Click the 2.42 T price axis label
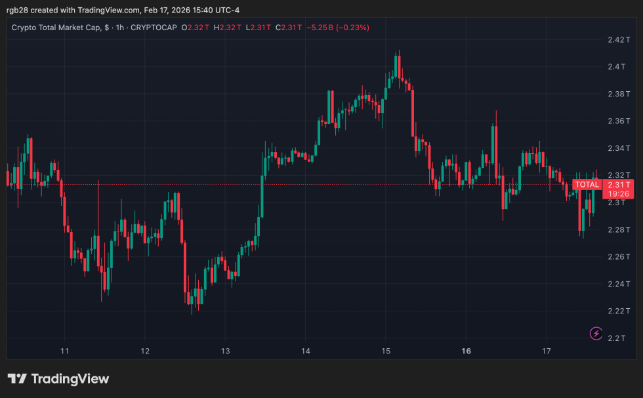The height and width of the screenshot is (398, 643). pos(619,40)
